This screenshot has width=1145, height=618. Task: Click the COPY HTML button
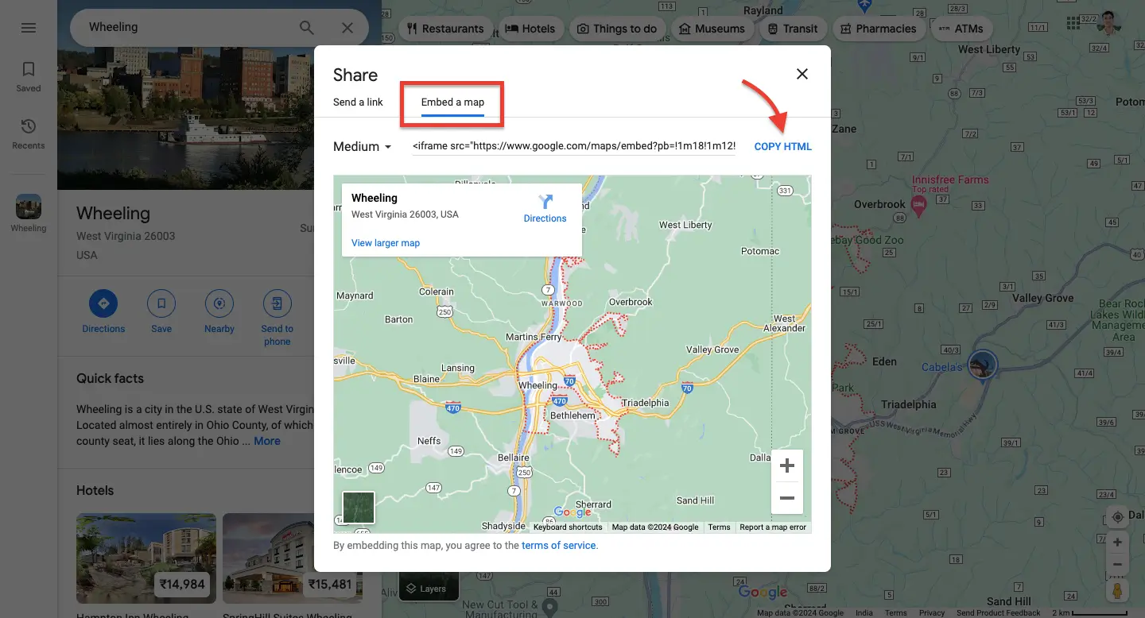pyautogui.click(x=782, y=147)
